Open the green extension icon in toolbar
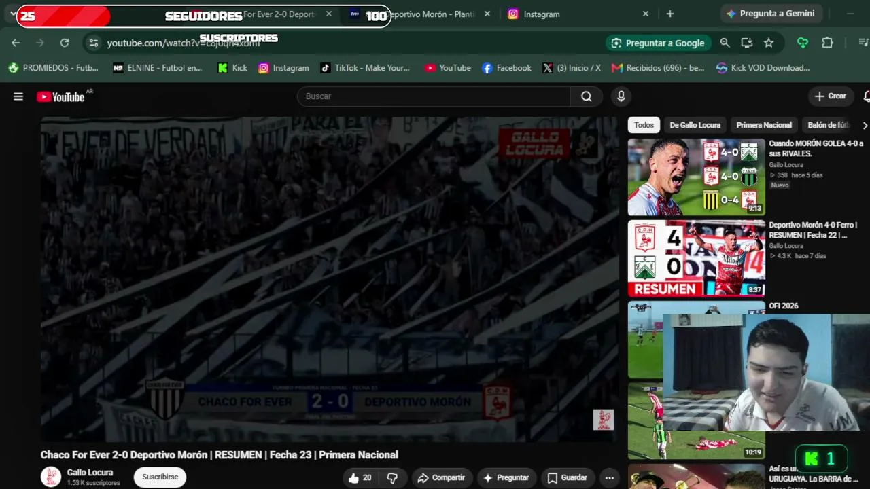870x489 pixels. point(803,43)
